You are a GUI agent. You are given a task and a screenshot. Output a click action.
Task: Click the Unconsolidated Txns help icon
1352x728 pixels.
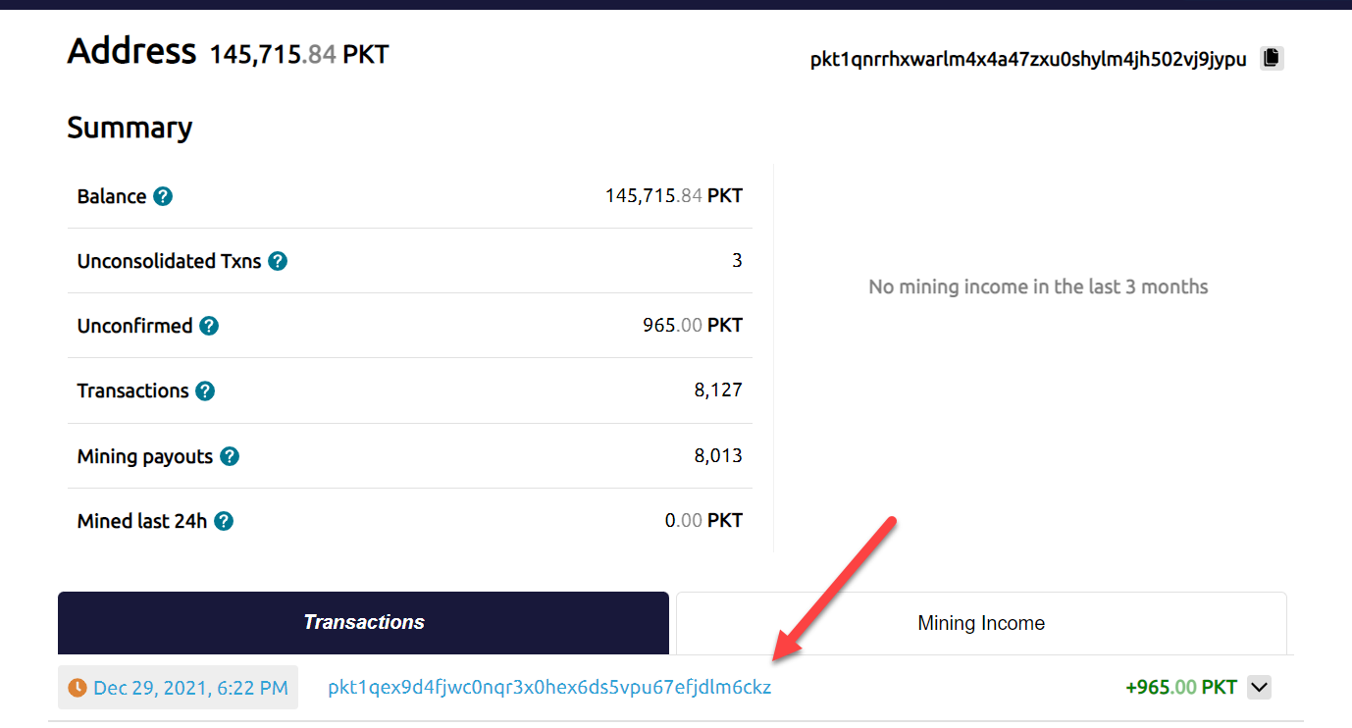(278, 261)
